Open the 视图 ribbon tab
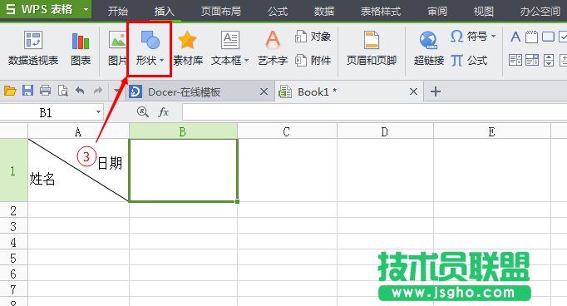 (x=484, y=11)
